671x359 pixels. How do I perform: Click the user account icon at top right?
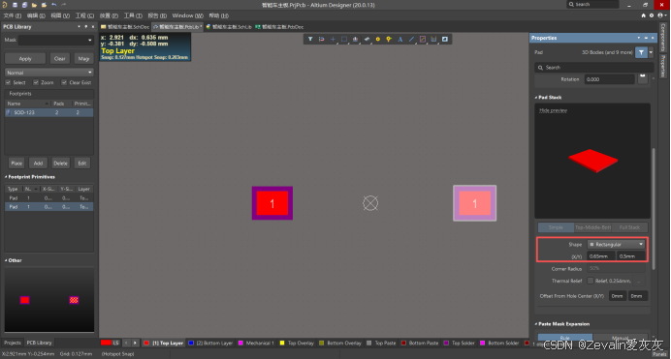tap(660, 15)
